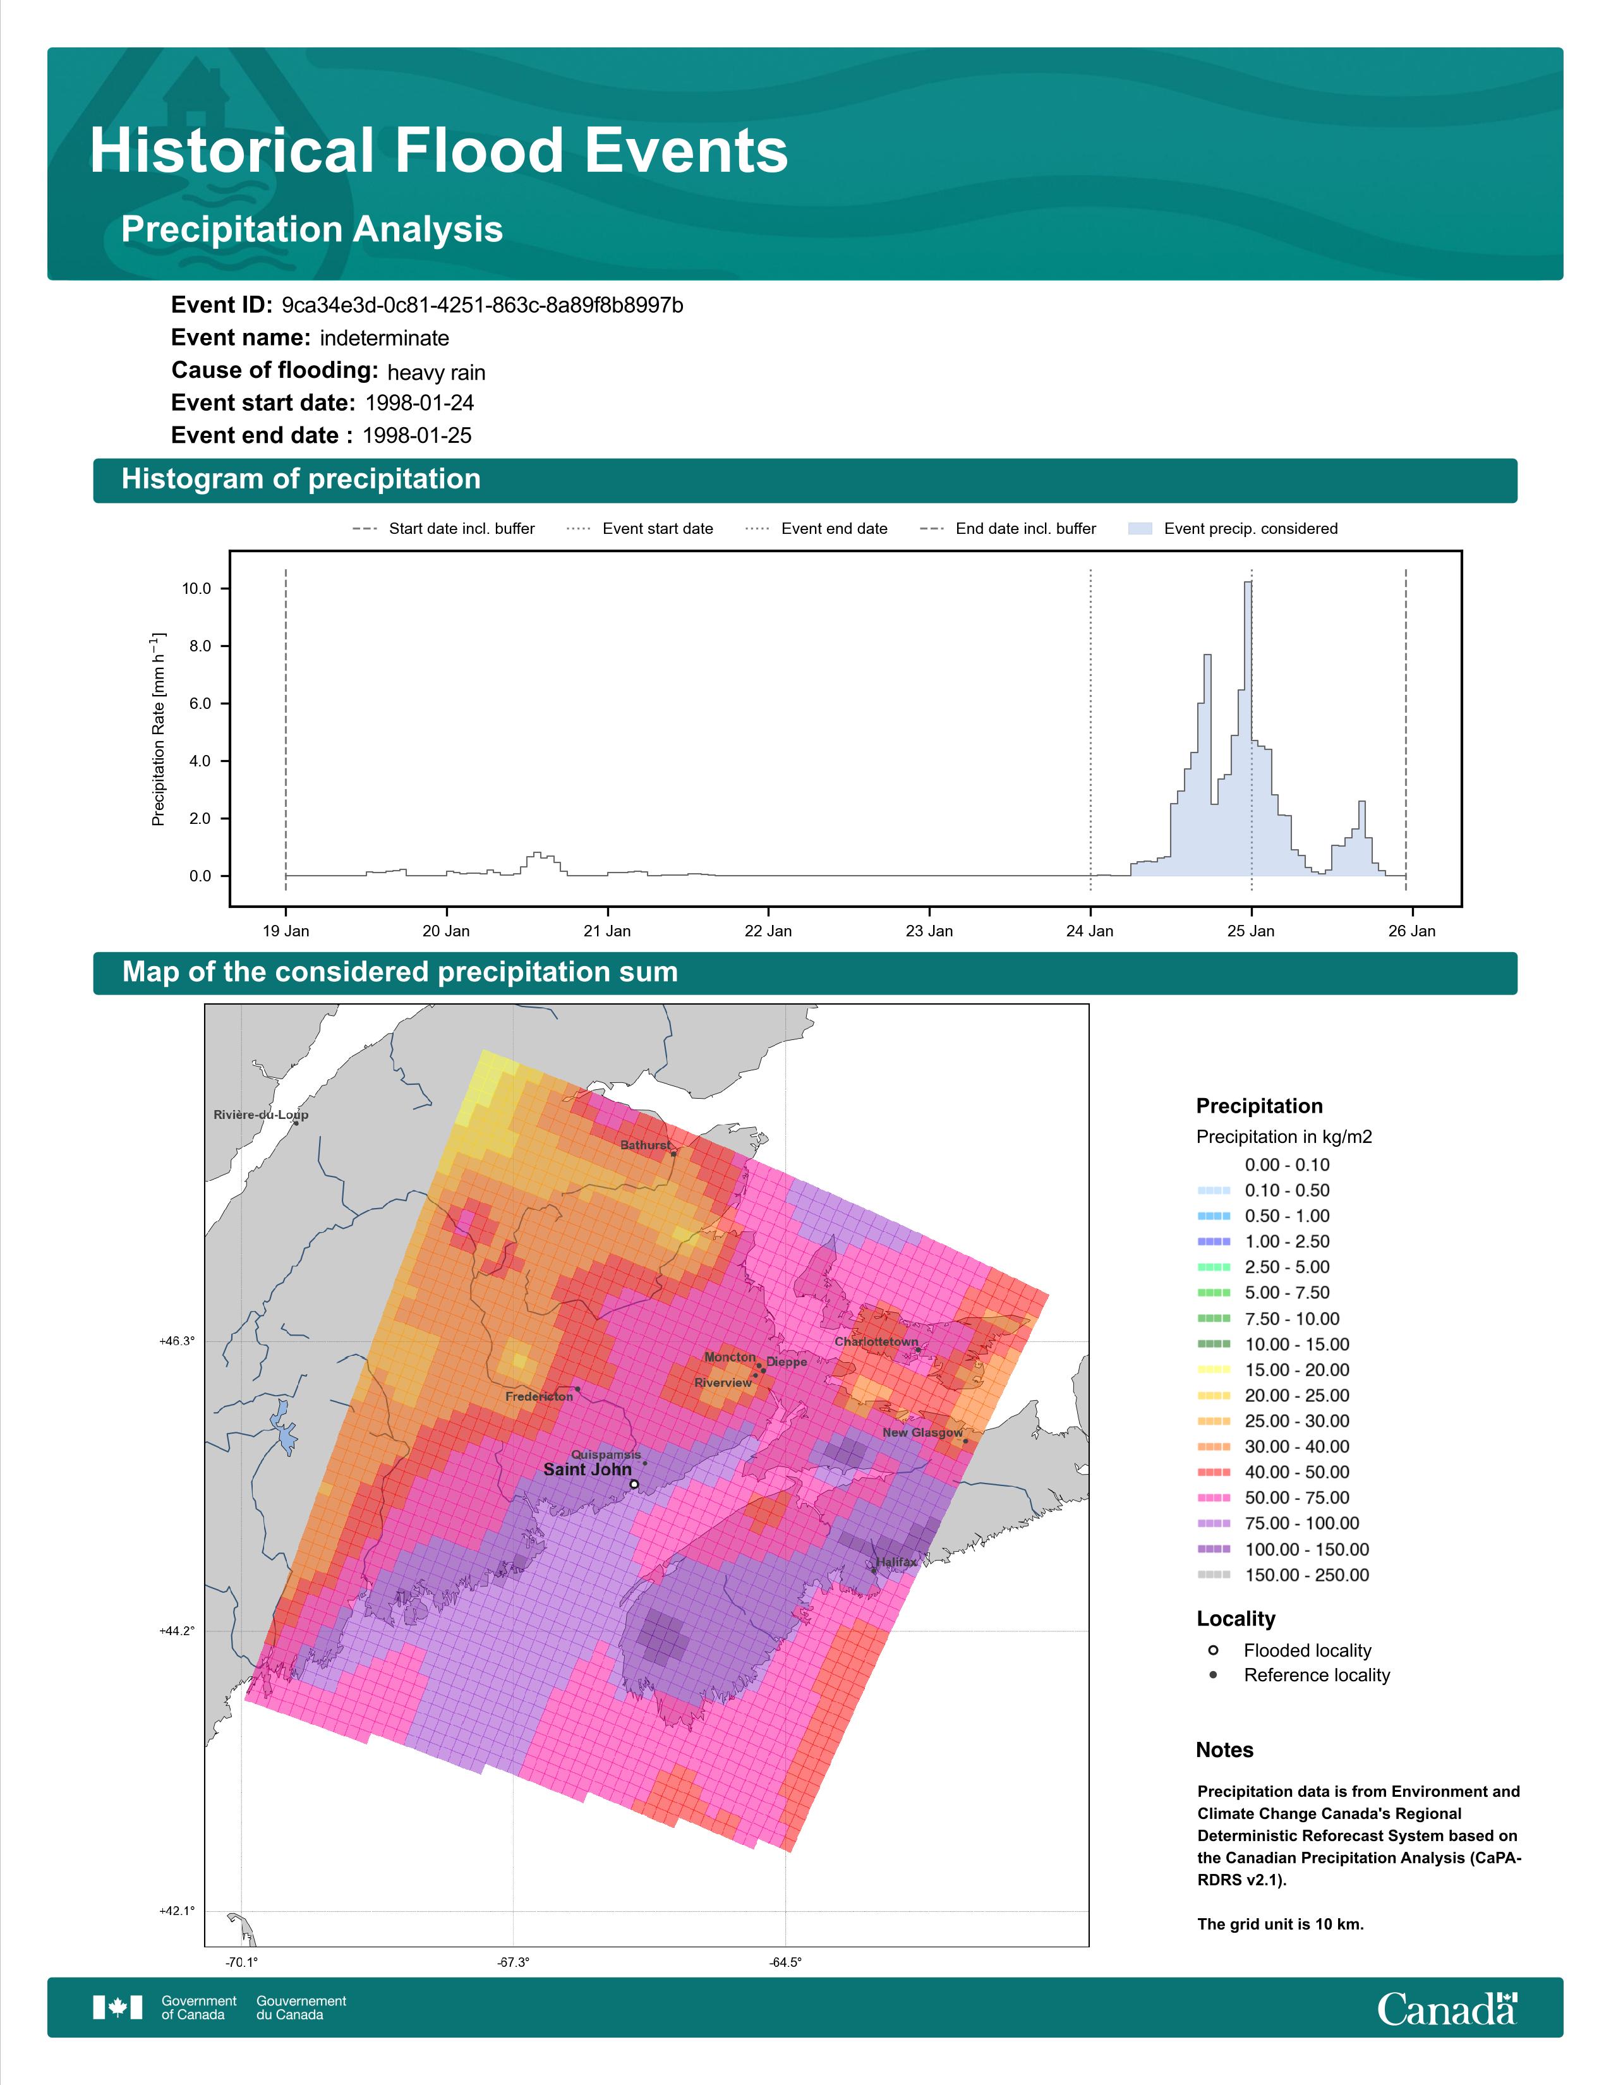Click the -67.3° longitude label
Viewport: 1611px width, 2085px height.
(514, 1963)
